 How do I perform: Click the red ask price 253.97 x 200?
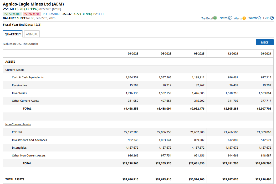32,14
